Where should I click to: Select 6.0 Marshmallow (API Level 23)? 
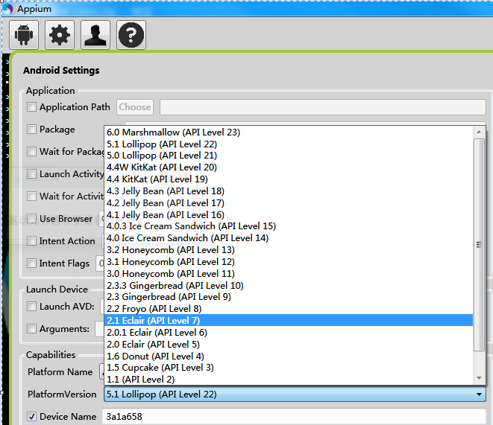289,132
